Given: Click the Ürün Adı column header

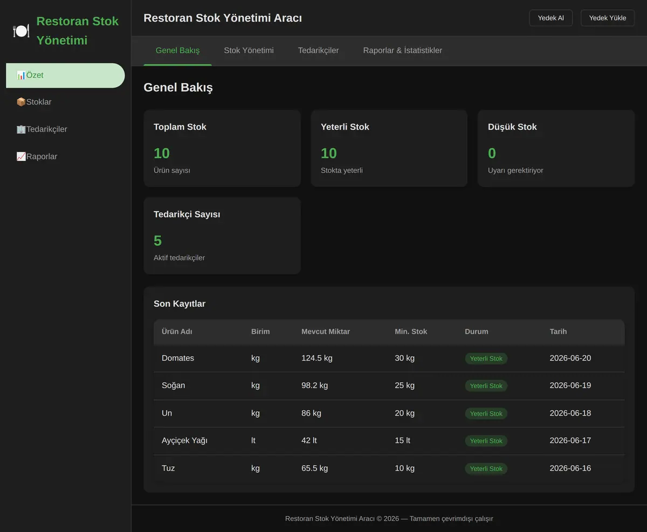Looking at the screenshot, I should click(x=177, y=331).
